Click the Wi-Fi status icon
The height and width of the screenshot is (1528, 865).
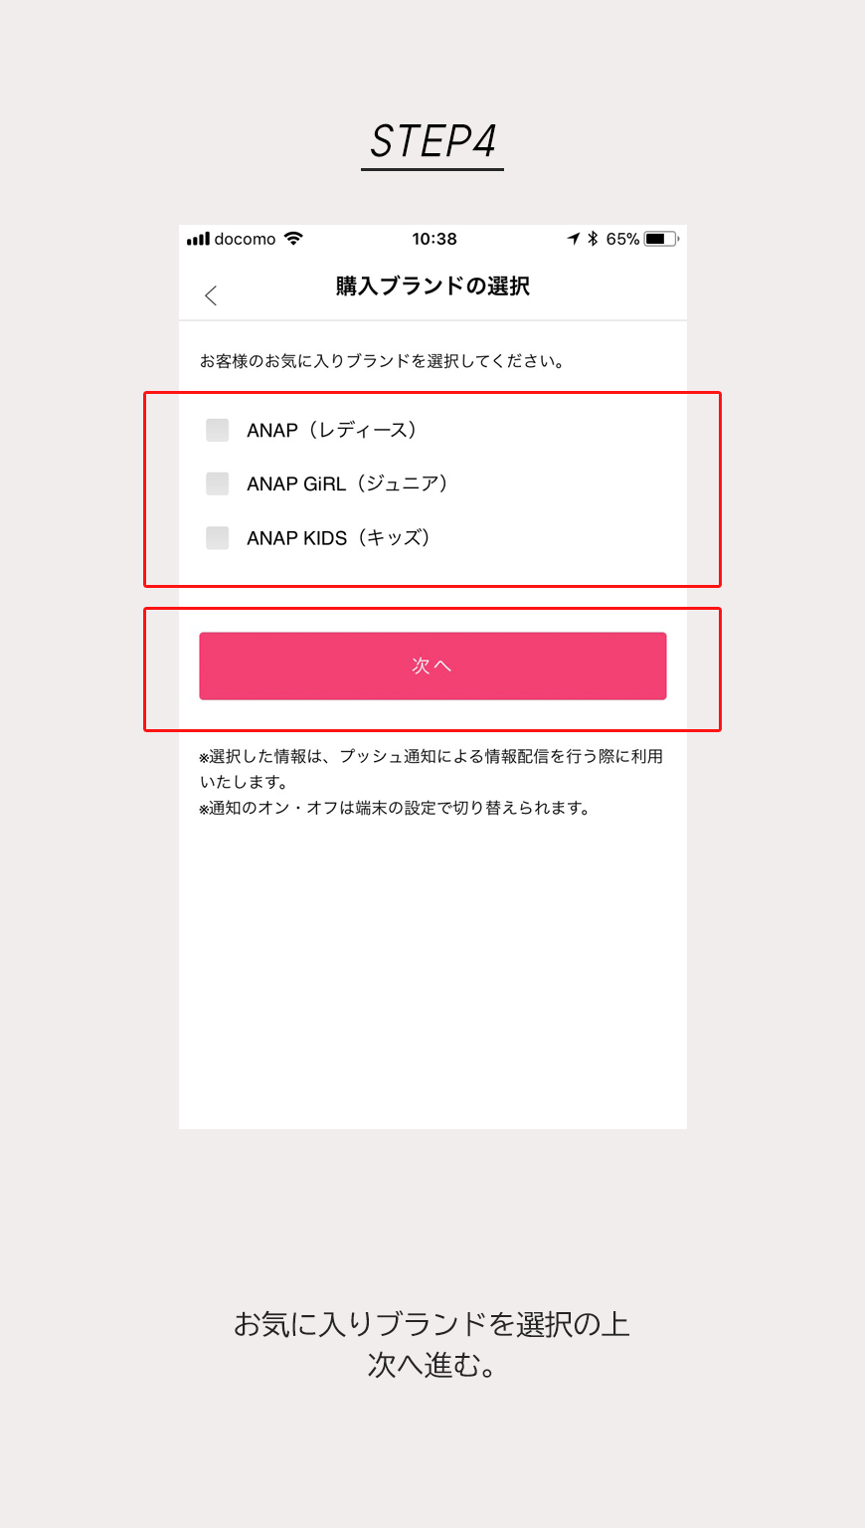pos(293,239)
